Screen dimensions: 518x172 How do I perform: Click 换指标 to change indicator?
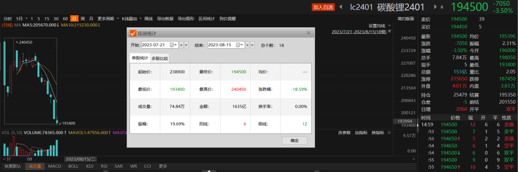tap(377, 132)
